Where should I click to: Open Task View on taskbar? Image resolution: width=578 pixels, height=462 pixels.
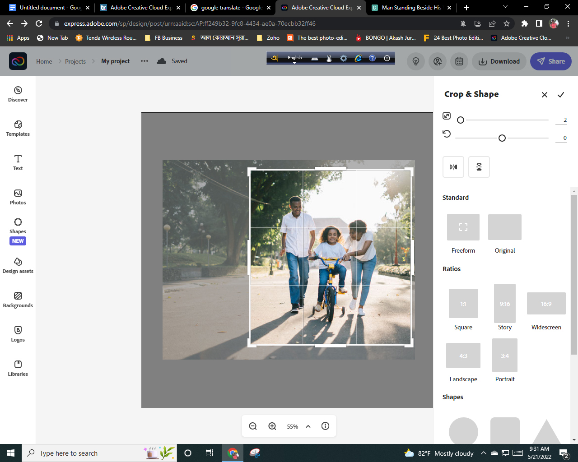pos(210,453)
